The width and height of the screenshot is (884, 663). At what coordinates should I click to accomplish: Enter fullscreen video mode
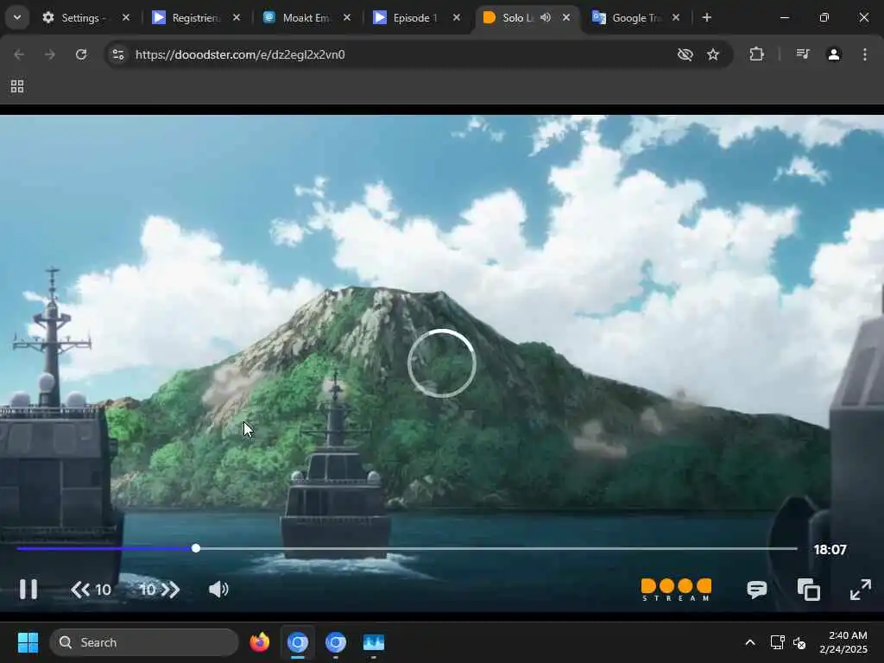(861, 590)
